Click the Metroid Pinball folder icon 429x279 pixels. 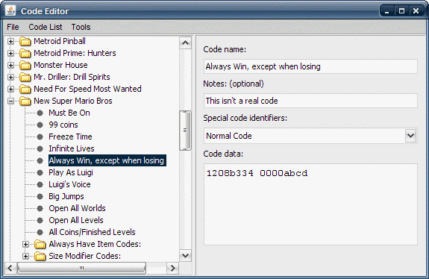click(x=25, y=41)
